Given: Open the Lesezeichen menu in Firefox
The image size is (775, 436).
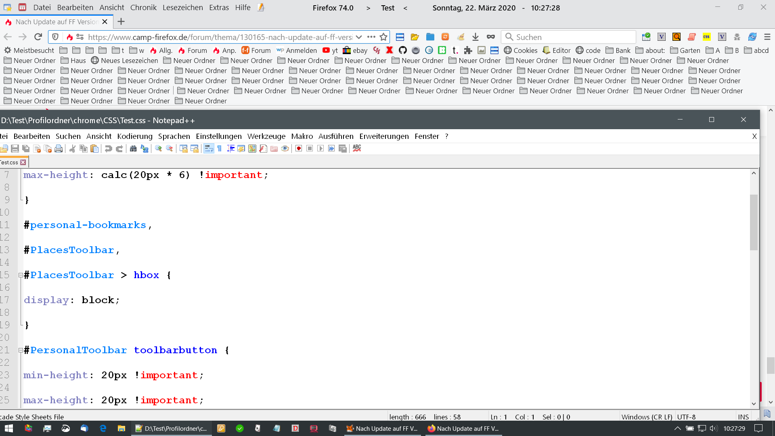Looking at the screenshot, I should (x=182, y=8).
